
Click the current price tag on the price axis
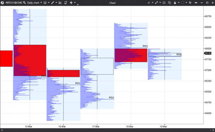tap(208, 53)
